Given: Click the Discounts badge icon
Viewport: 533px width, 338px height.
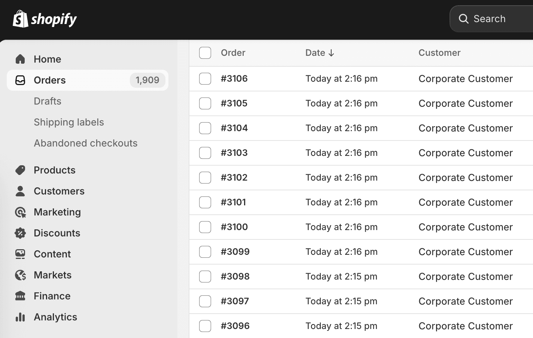Looking at the screenshot, I should click(20, 233).
